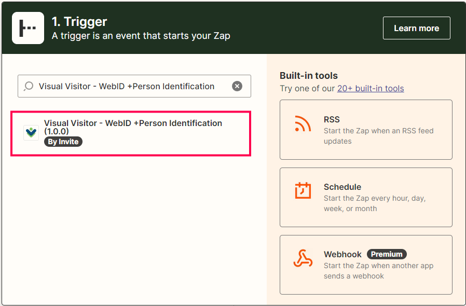Click the Built-in tools heading
This screenshot has height=306, width=466.
point(309,76)
